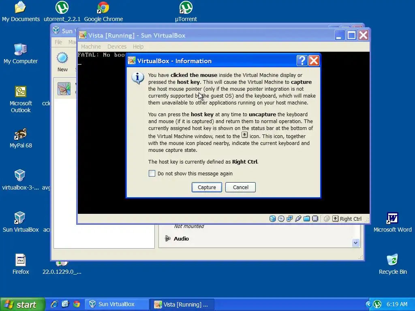Click the hard disk activity status icon
Image resolution: width=415 pixels, height=311 pixels.
point(272,219)
